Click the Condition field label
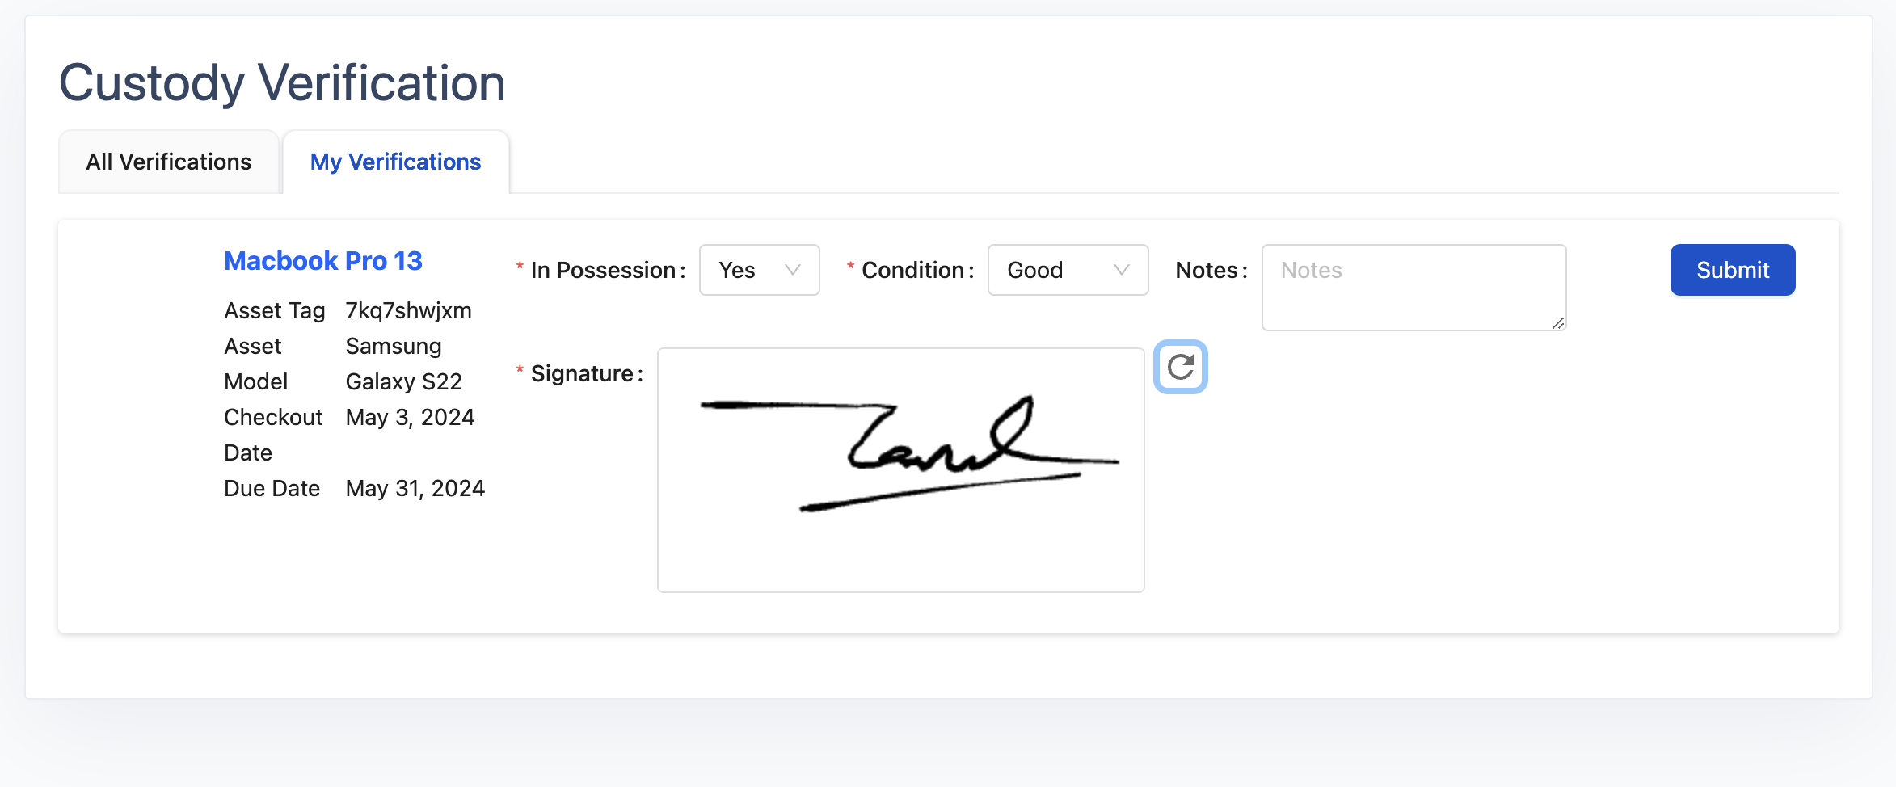The width and height of the screenshot is (1896, 787). 913,270
